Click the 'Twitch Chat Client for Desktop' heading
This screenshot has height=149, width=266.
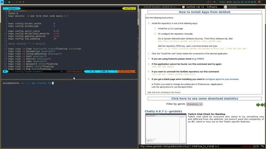click(x=207, y=114)
